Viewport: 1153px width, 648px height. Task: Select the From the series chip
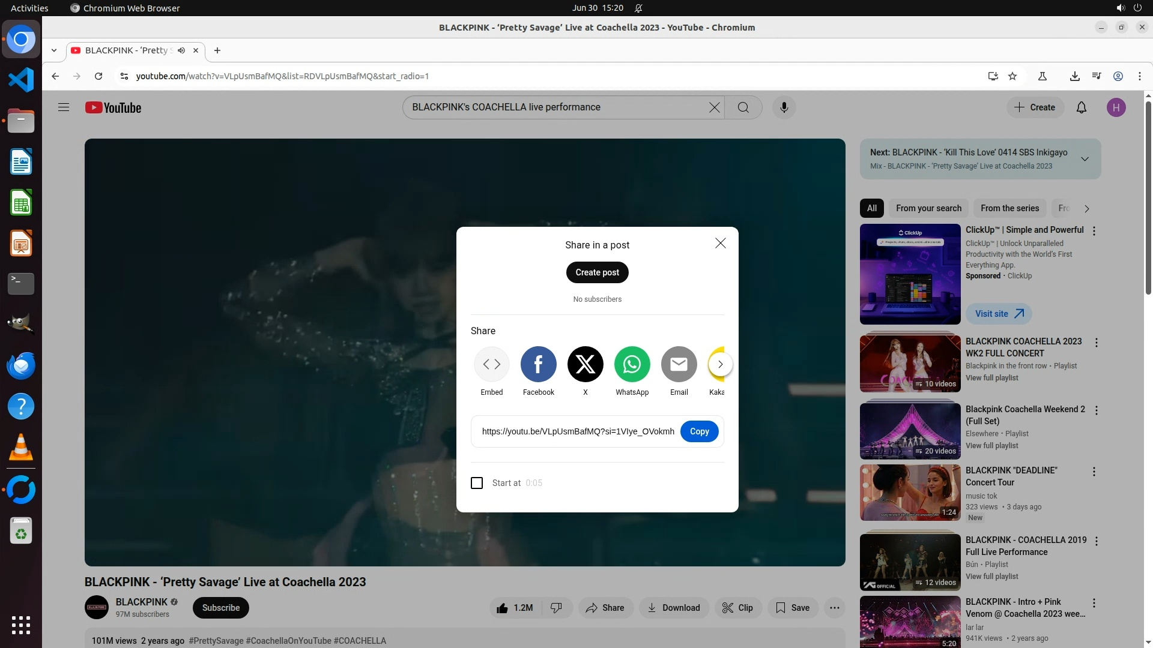click(x=1009, y=208)
